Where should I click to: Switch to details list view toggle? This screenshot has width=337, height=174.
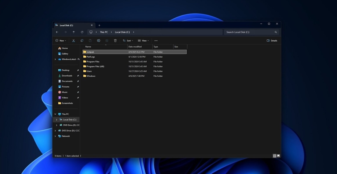(274, 156)
